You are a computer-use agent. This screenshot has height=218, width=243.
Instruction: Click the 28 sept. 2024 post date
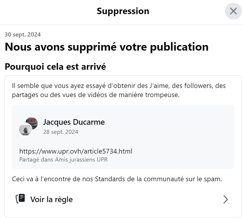(x=61, y=132)
